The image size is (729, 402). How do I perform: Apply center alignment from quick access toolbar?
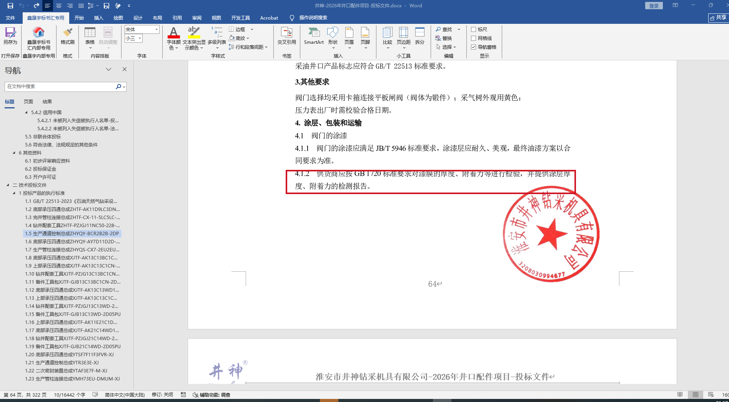[x=59, y=6]
